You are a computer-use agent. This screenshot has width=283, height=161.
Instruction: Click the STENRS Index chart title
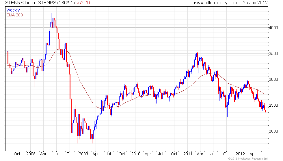coord(31,3)
